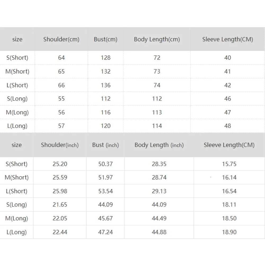This screenshot has height=265, width=265.
Task: Click the Shoulder(inch) column header
Action: click(60, 145)
